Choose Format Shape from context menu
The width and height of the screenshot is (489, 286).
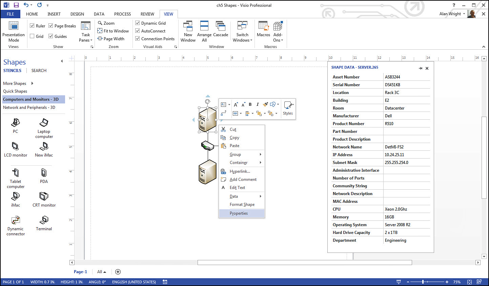click(x=242, y=204)
